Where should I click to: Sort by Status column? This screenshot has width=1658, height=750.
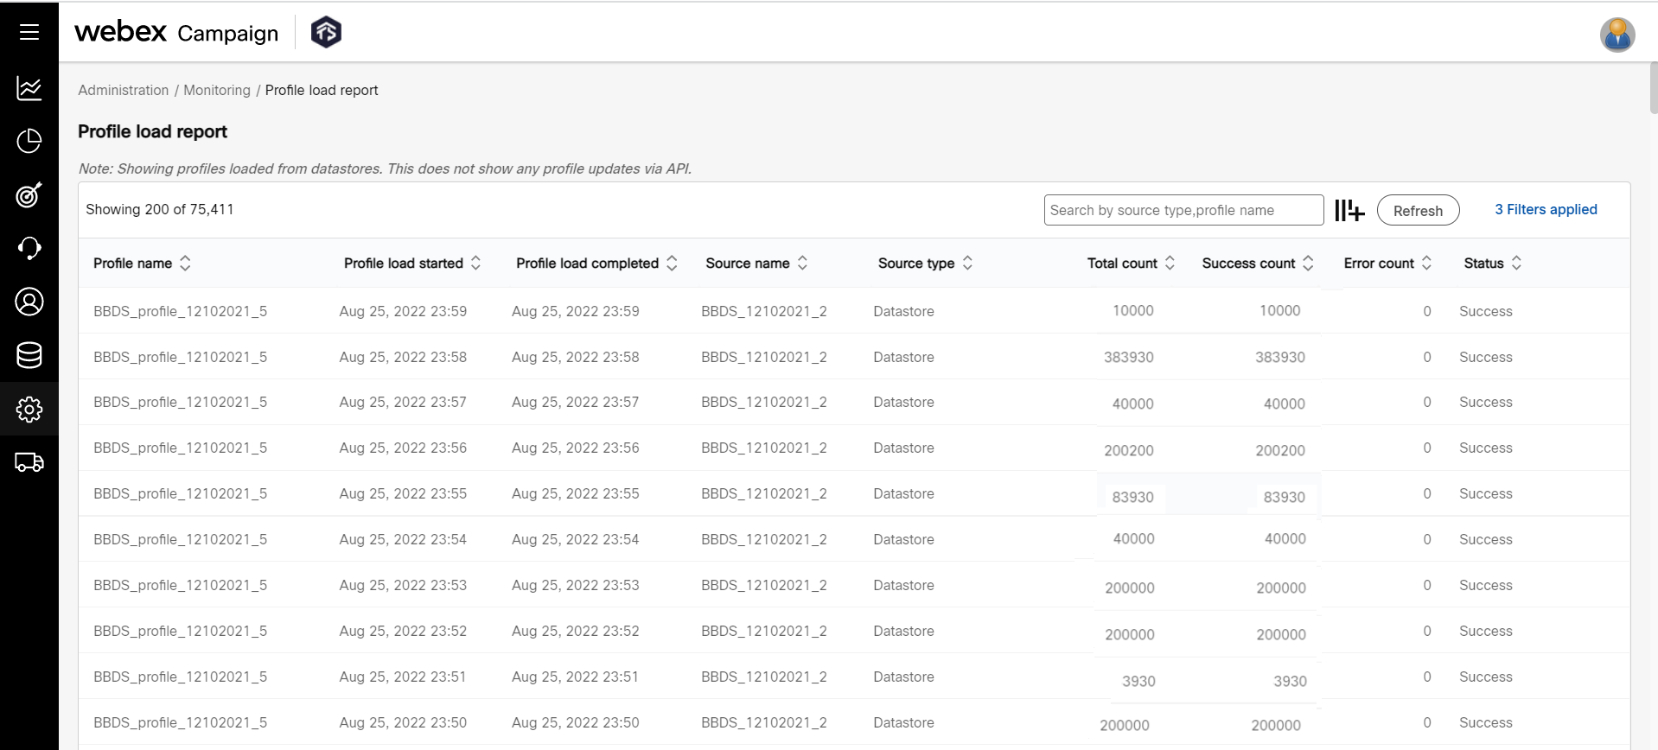[x=1516, y=264]
